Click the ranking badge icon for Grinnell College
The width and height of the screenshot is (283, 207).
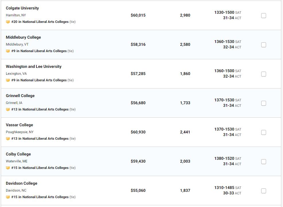point(8,110)
